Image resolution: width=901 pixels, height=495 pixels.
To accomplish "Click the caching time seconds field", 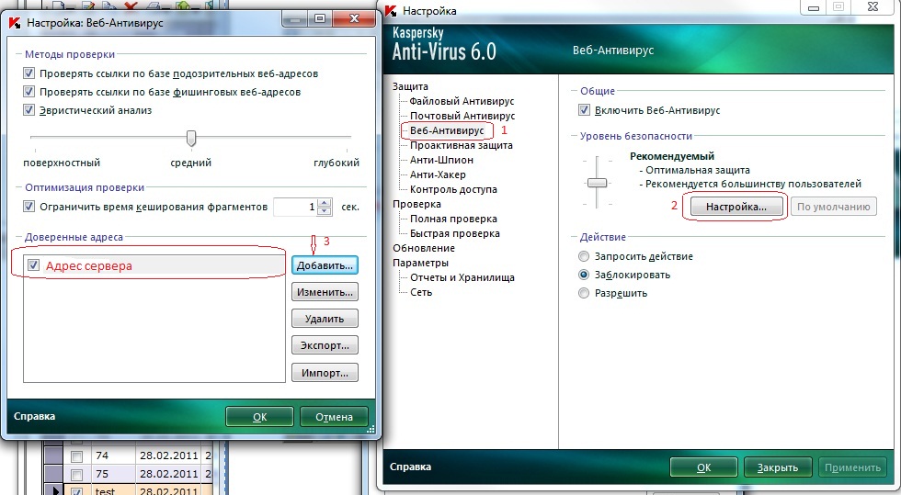I will (296, 207).
